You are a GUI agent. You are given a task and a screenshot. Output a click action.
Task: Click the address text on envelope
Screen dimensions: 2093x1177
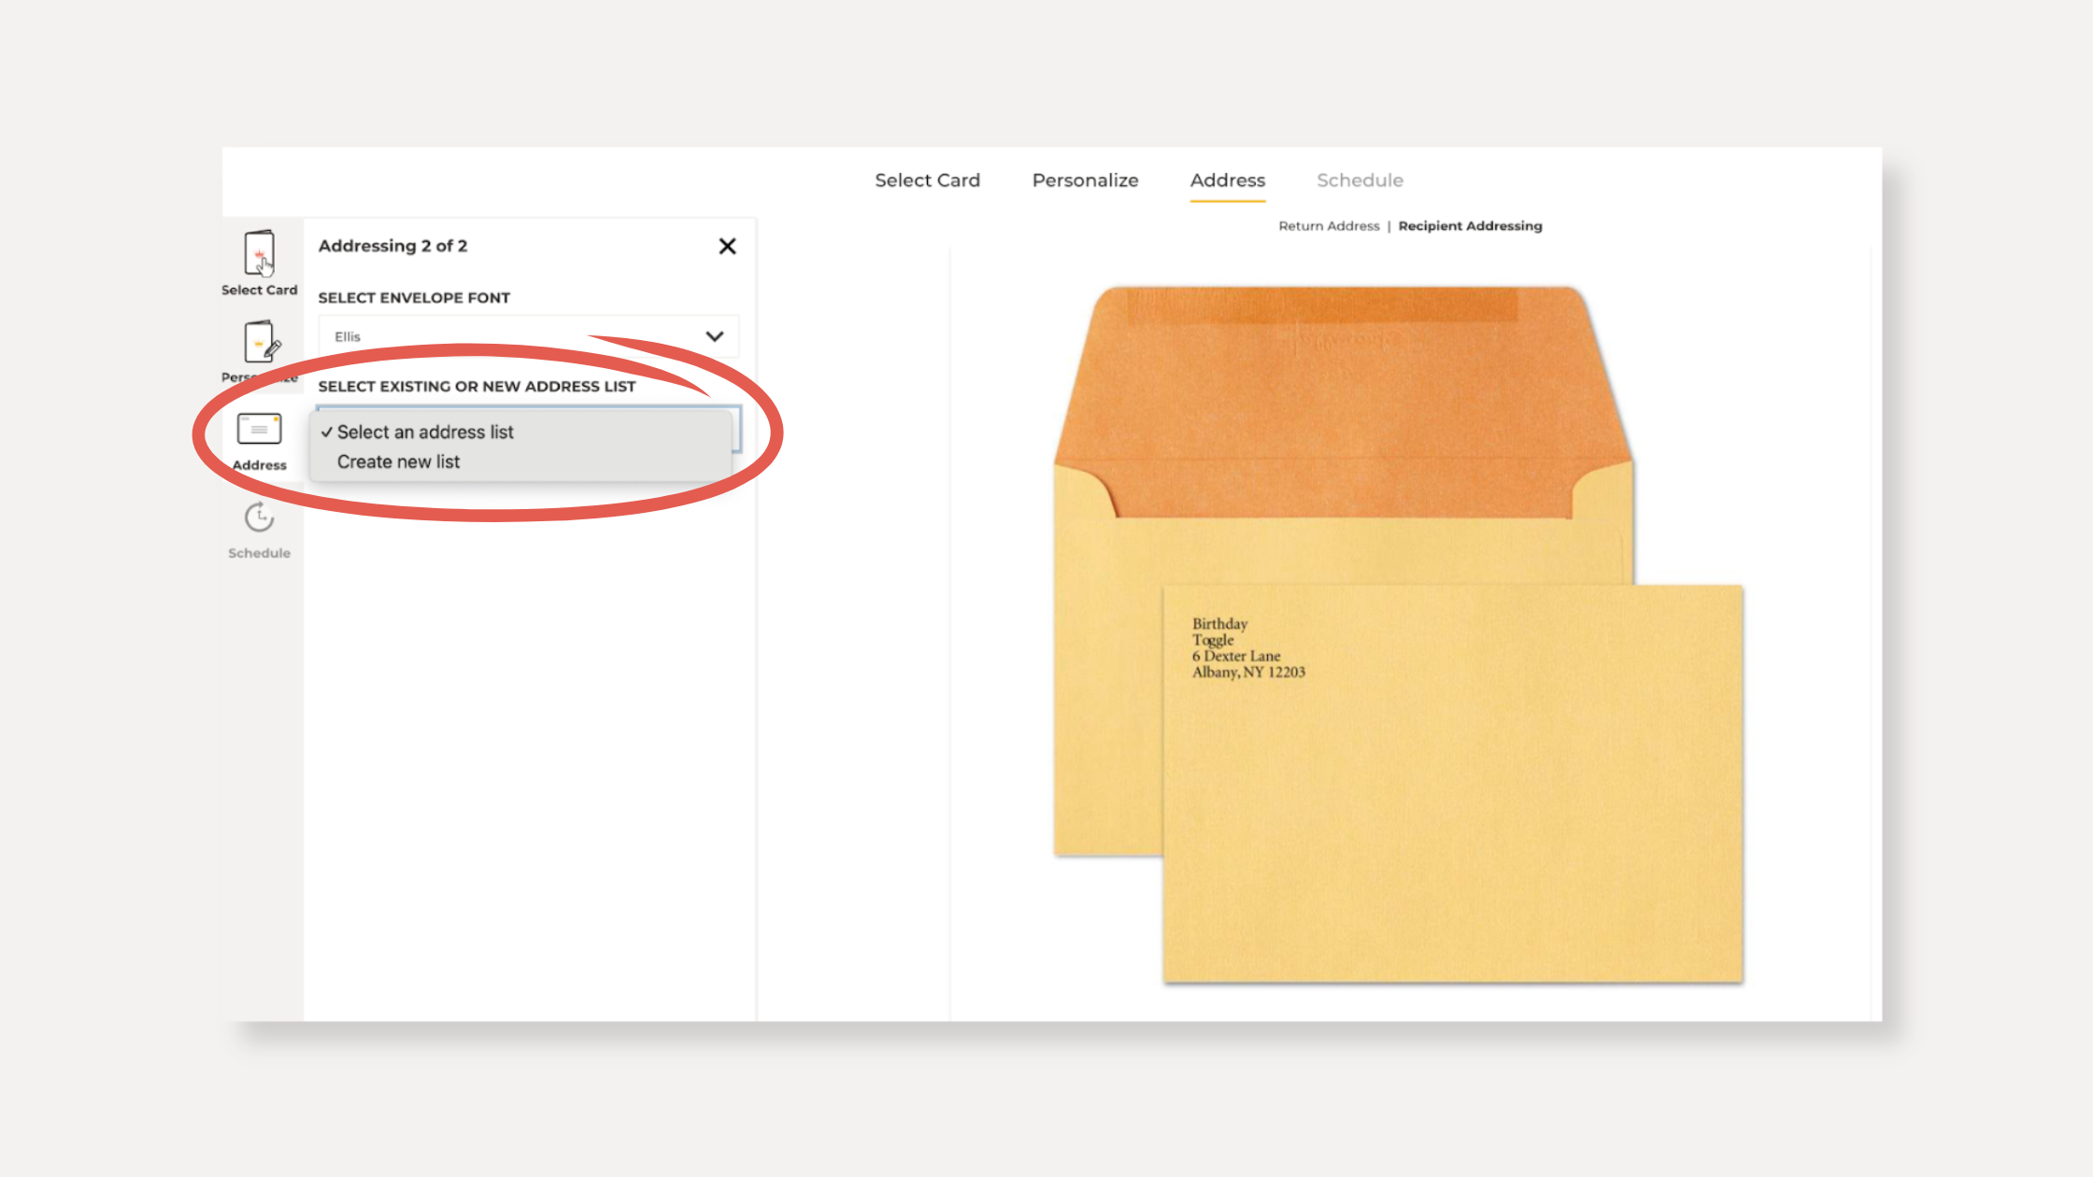pyautogui.click(x=1247, y=648)
